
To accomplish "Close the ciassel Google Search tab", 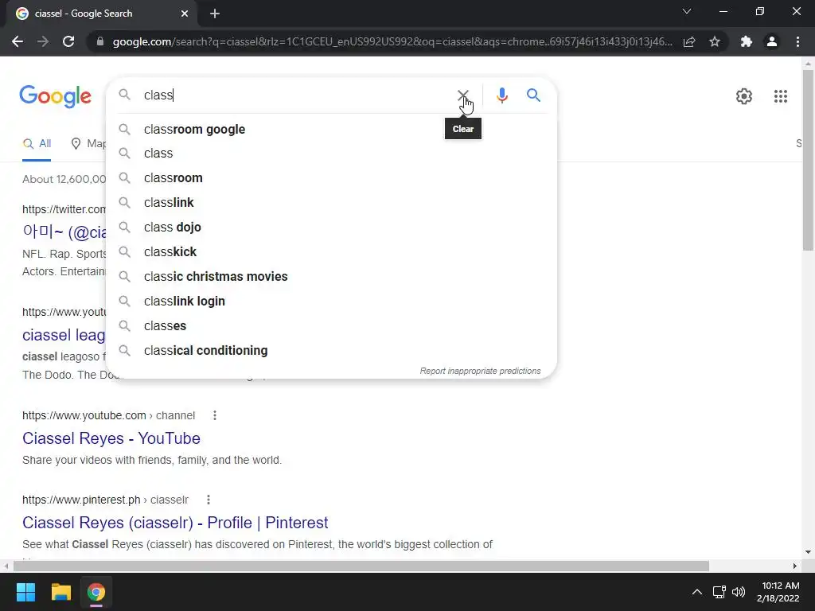I will point(185,14).
